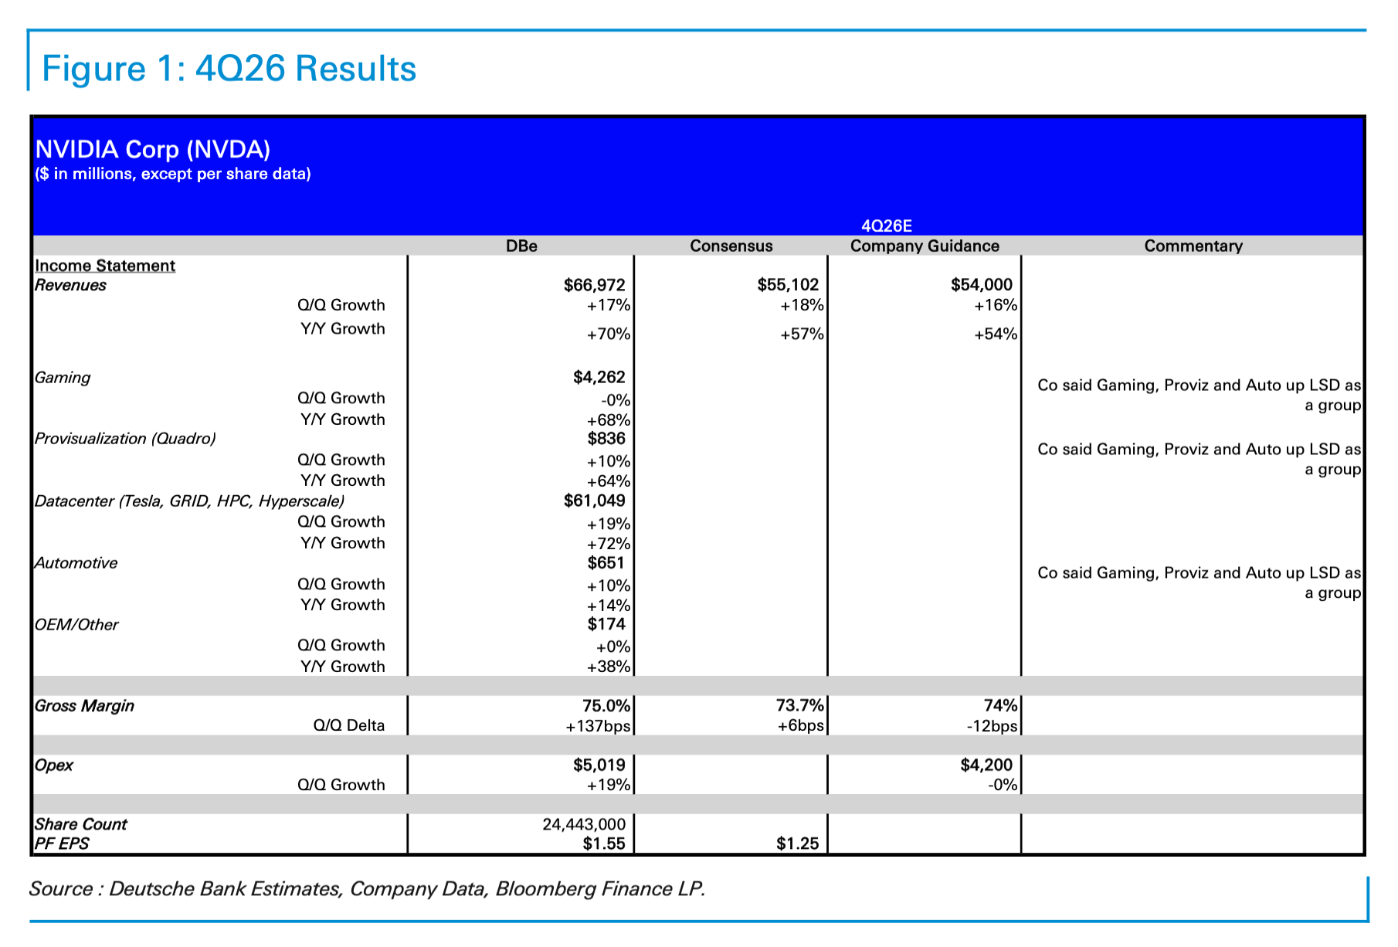Click the DBe column header
This screenshot has width=1398, height=947.
coord(521,246)
